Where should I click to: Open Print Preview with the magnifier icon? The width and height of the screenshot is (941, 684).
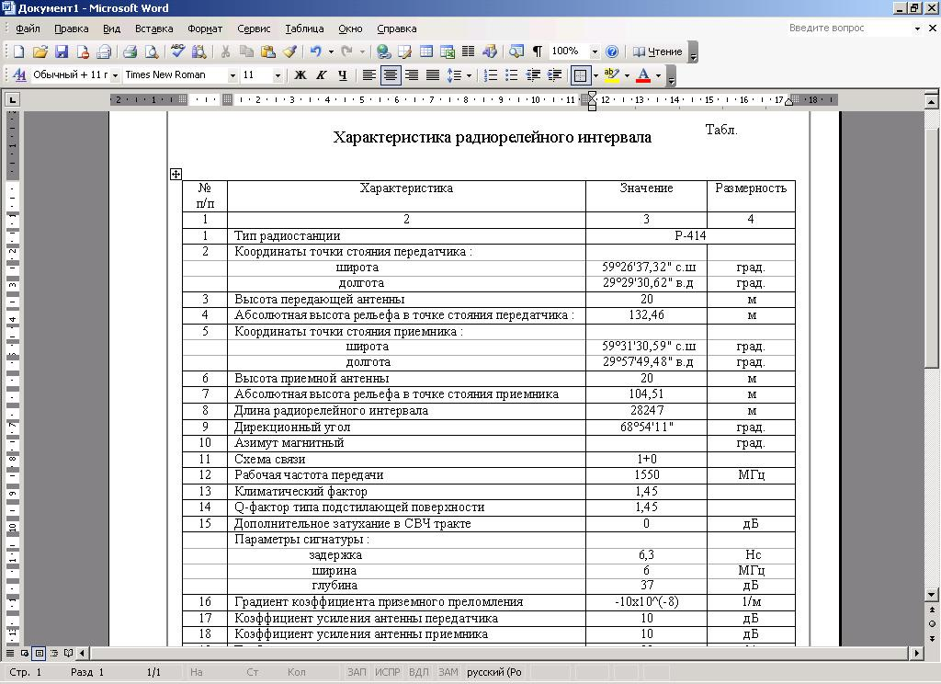point(152,51)
